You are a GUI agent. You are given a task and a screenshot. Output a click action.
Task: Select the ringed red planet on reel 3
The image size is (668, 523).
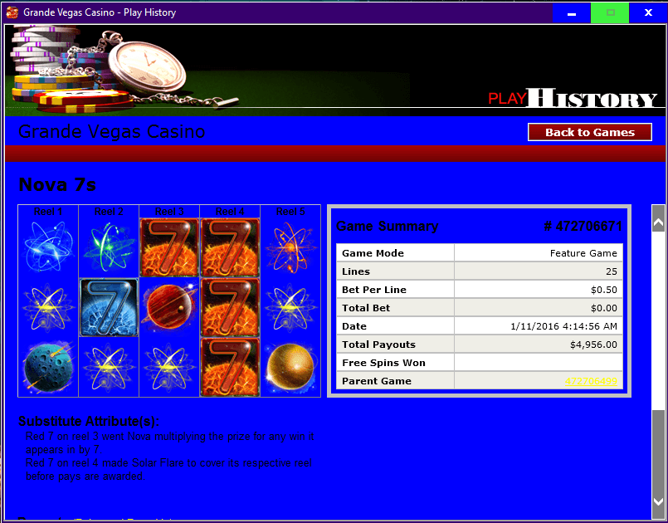(169, 306)
